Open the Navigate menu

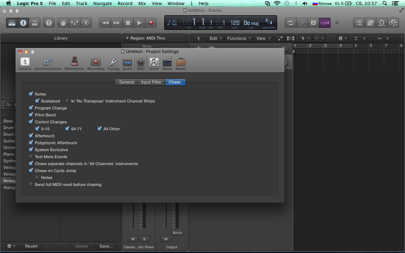click(103, 3)
